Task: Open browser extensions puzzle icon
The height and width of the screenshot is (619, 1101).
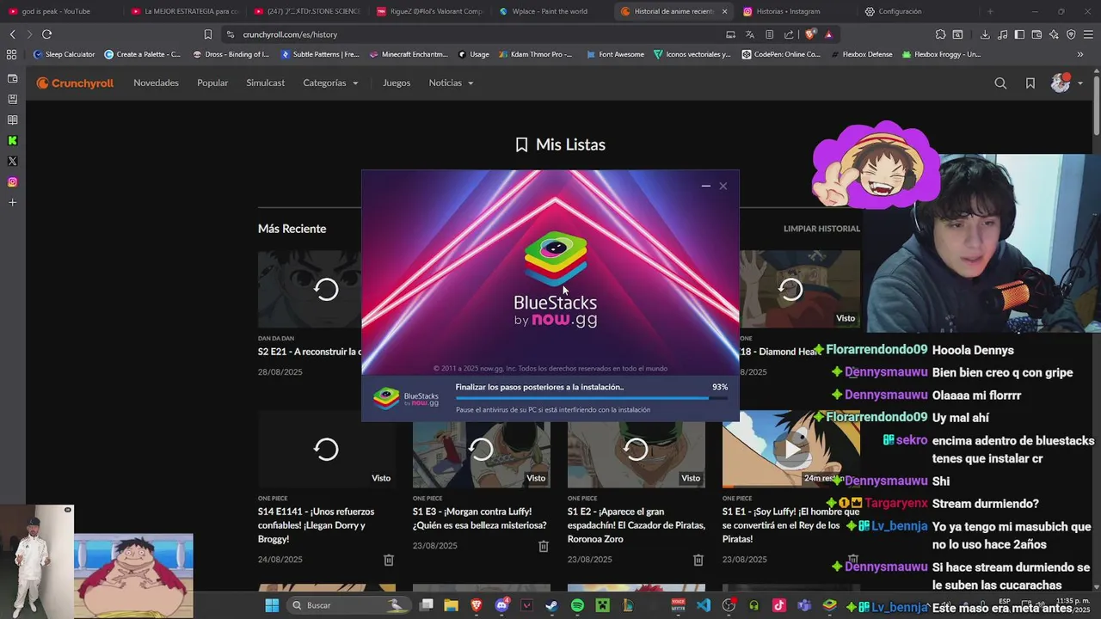Action: tap(940, 34)
